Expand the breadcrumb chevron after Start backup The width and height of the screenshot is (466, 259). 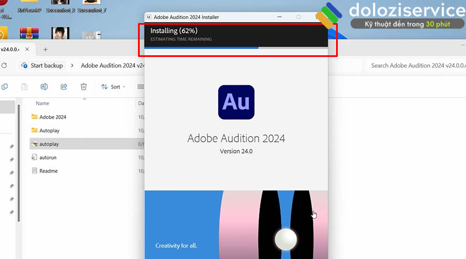72,66
